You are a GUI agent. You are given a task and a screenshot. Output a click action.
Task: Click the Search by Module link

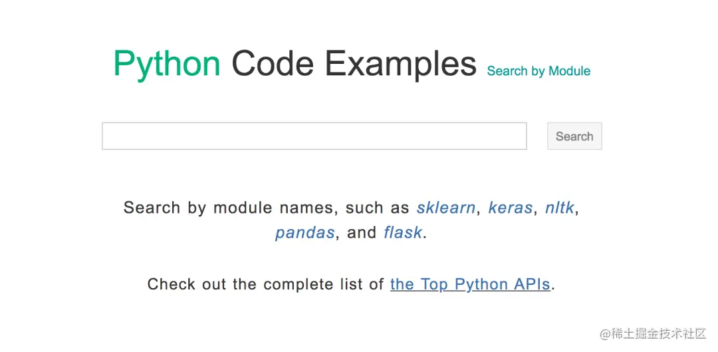538,71
